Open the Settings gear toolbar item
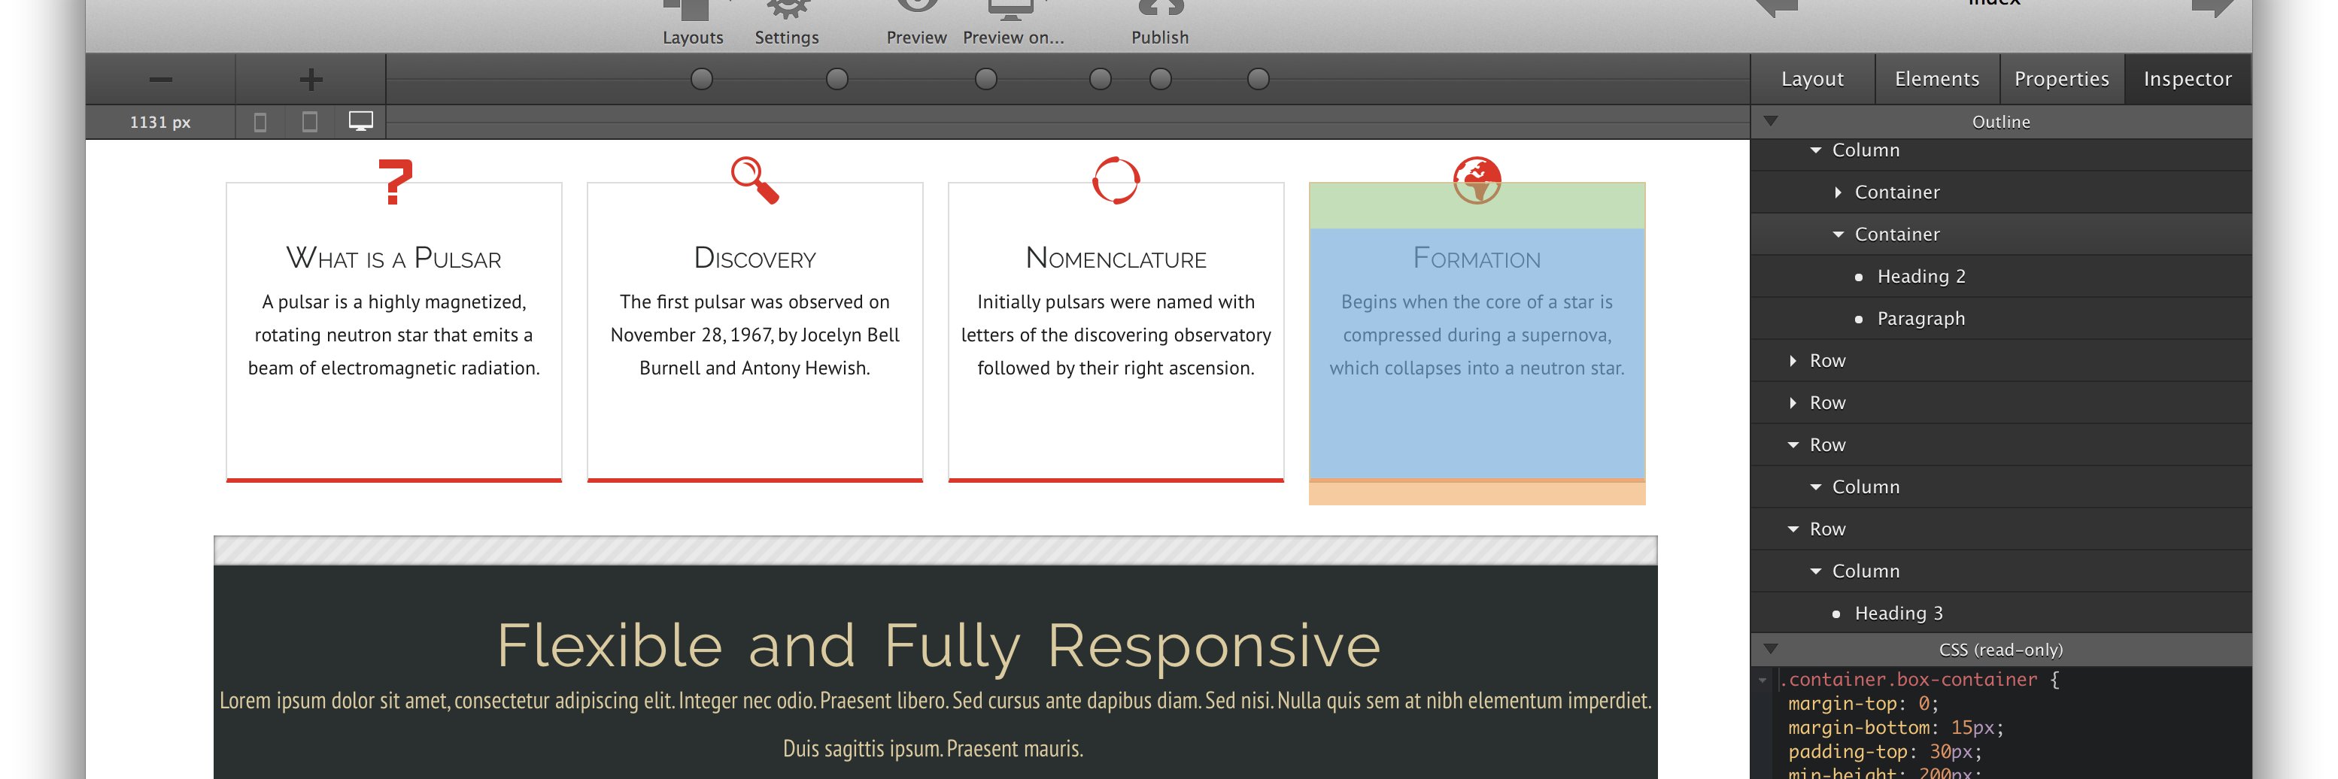Viewport: 2338px width, 779px height. pos(787,23)
